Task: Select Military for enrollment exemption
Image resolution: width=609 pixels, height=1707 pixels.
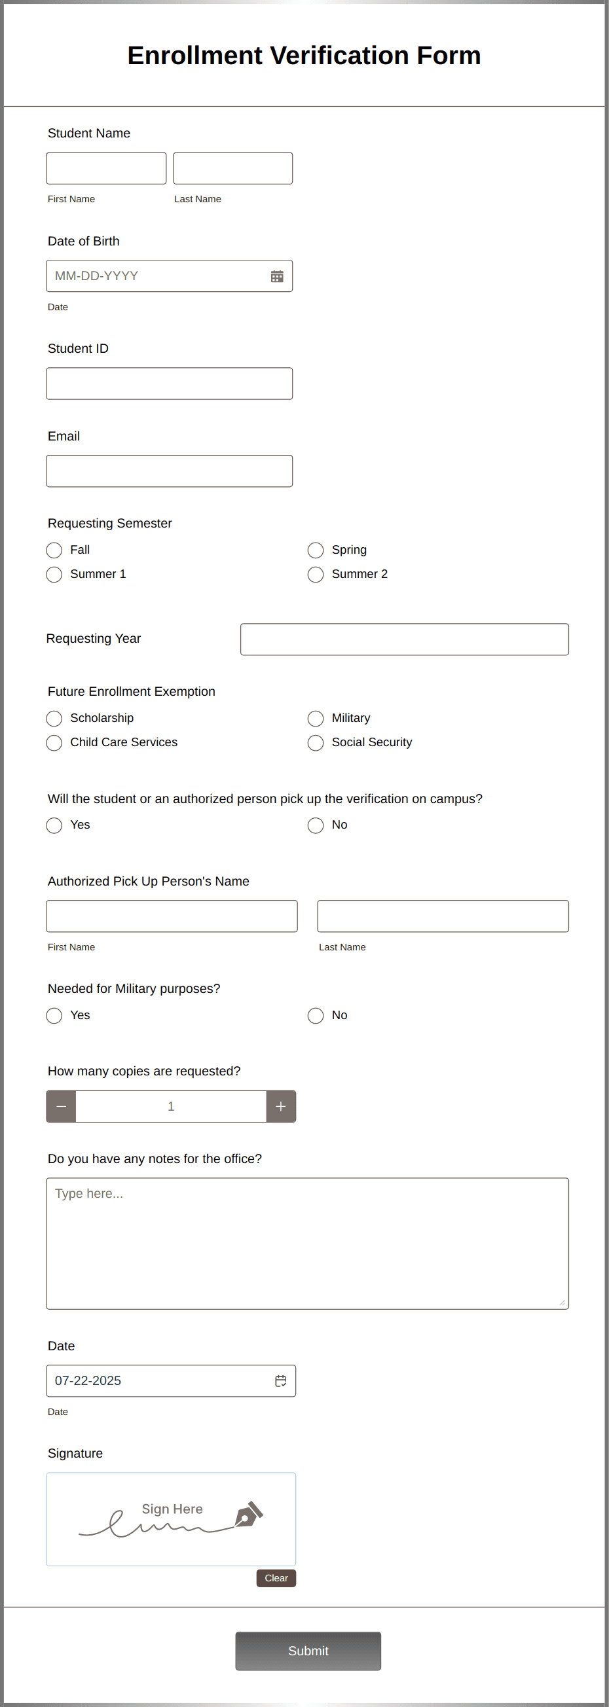Action: (316, 718)
